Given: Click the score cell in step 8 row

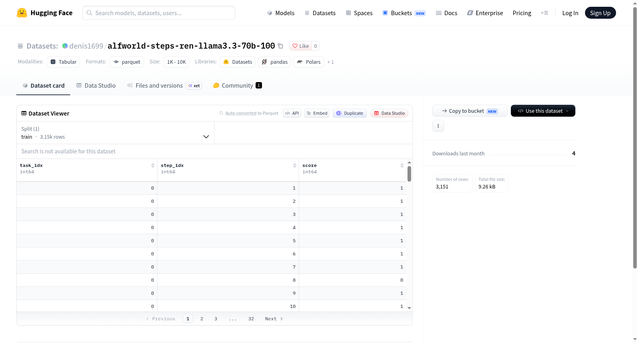Looking at the screenshot, I should 352,280.
